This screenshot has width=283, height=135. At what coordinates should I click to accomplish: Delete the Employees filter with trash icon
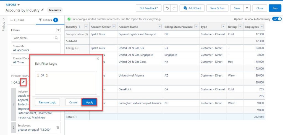[x=58, y=128]
